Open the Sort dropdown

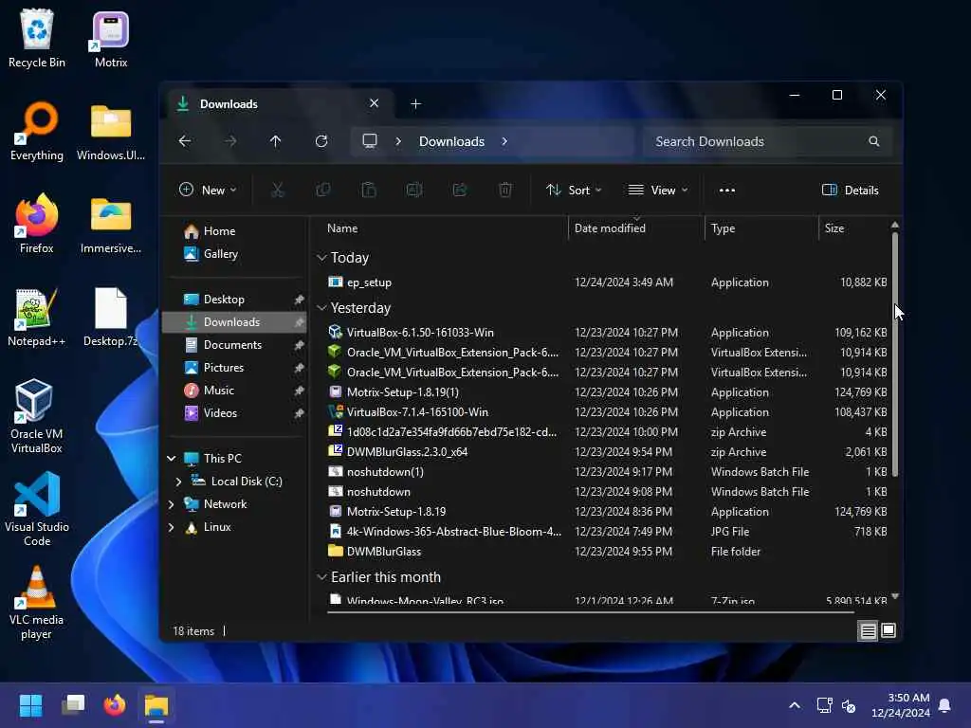tap(574, 190)
